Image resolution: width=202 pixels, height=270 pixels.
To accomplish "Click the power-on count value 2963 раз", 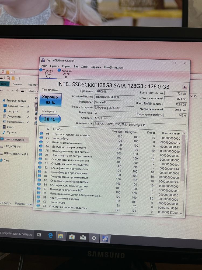I will click(175, 110).
